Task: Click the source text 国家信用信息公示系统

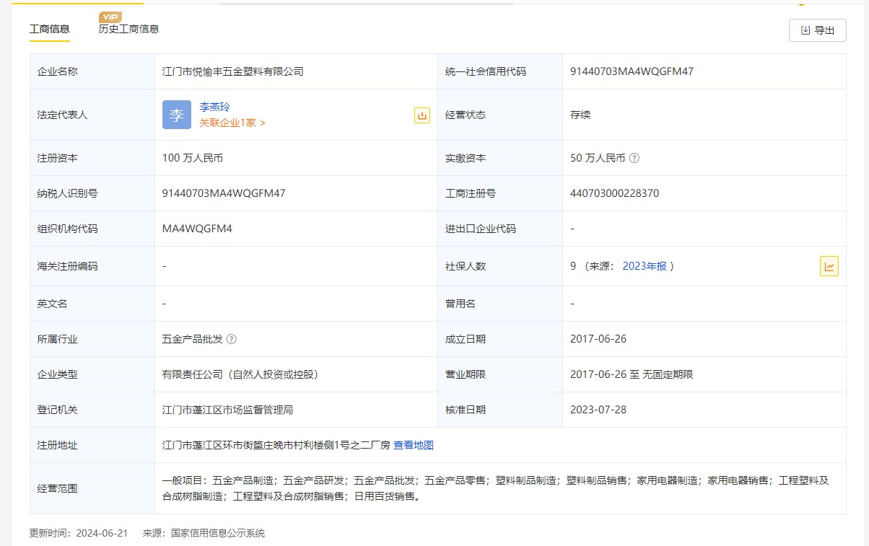Action: [218, 533]
